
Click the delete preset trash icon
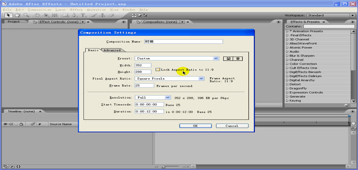coord(238,58)
